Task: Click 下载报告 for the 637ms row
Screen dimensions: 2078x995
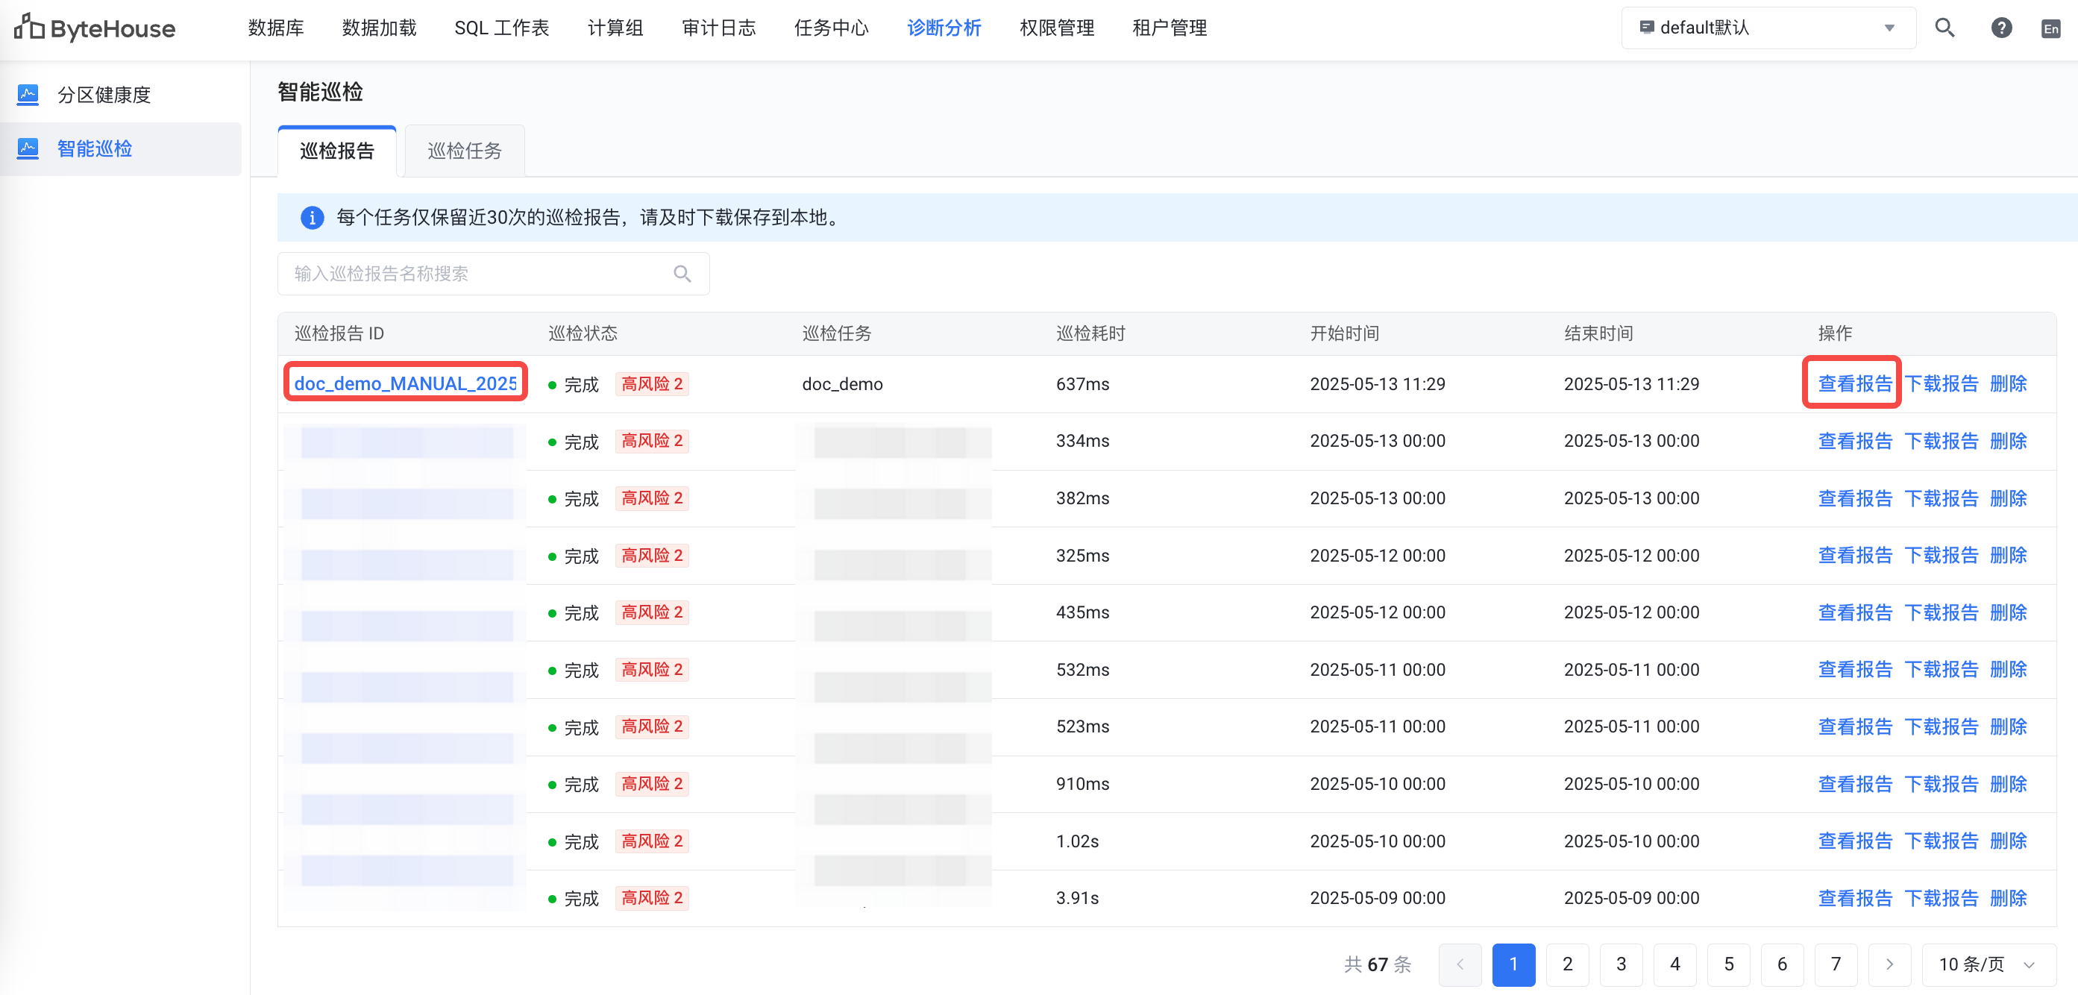Action: coord(1941,383)
